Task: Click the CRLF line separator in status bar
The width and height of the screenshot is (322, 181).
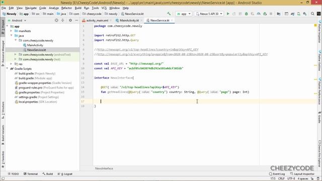Action: pos(281,178)
